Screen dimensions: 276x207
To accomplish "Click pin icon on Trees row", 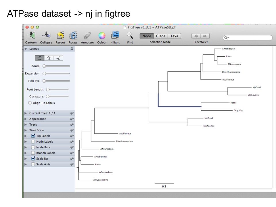I will click(x=72, y=124).
